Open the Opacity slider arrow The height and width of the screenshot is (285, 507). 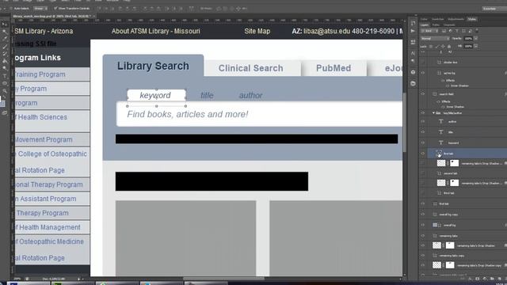(x=476, y=39)
